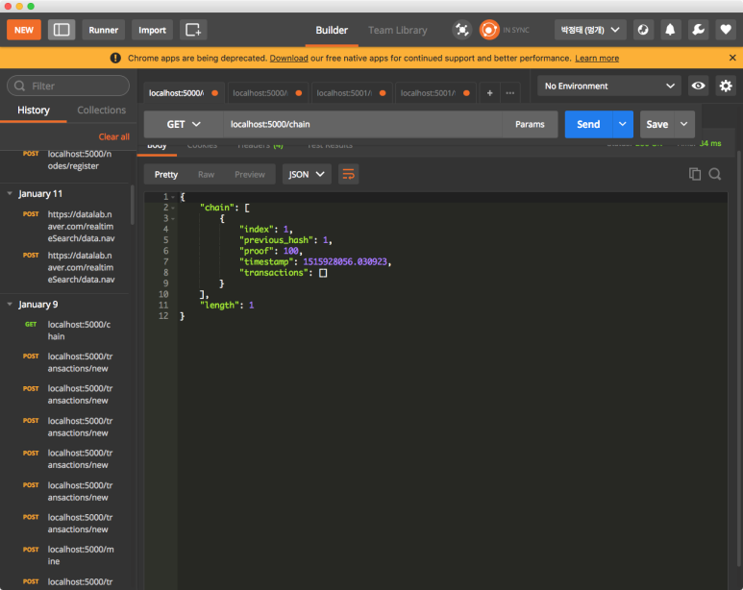This screenshot has height=590, width=743.
Task: Save the request
Action: click(x=656, y=124)
